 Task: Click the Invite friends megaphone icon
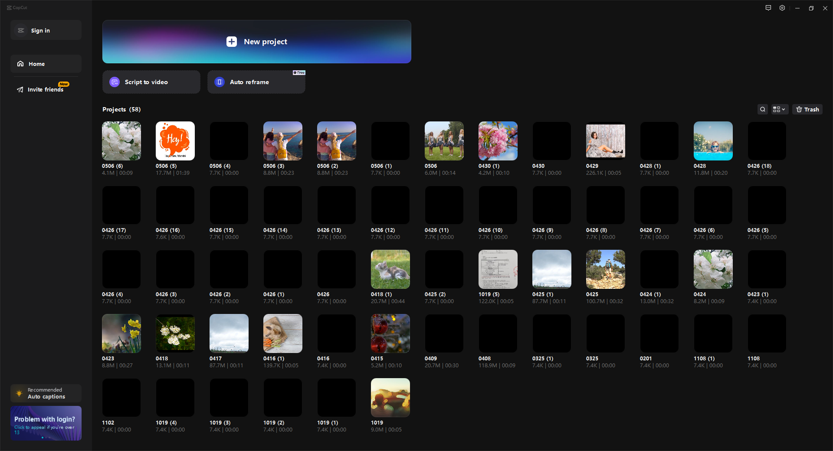(20, 89)
